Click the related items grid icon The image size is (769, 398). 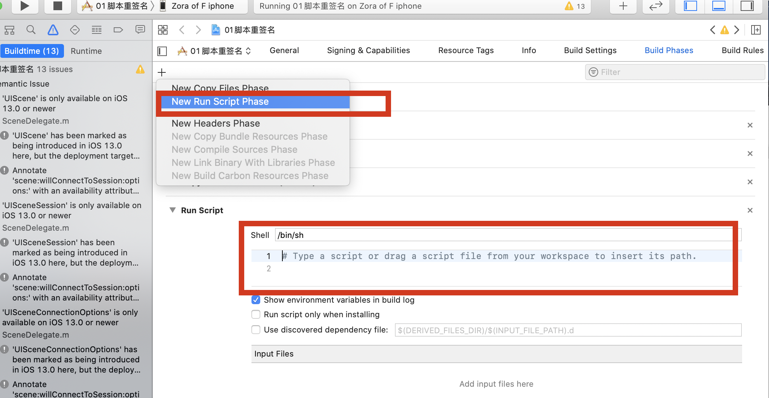(163, 30)
